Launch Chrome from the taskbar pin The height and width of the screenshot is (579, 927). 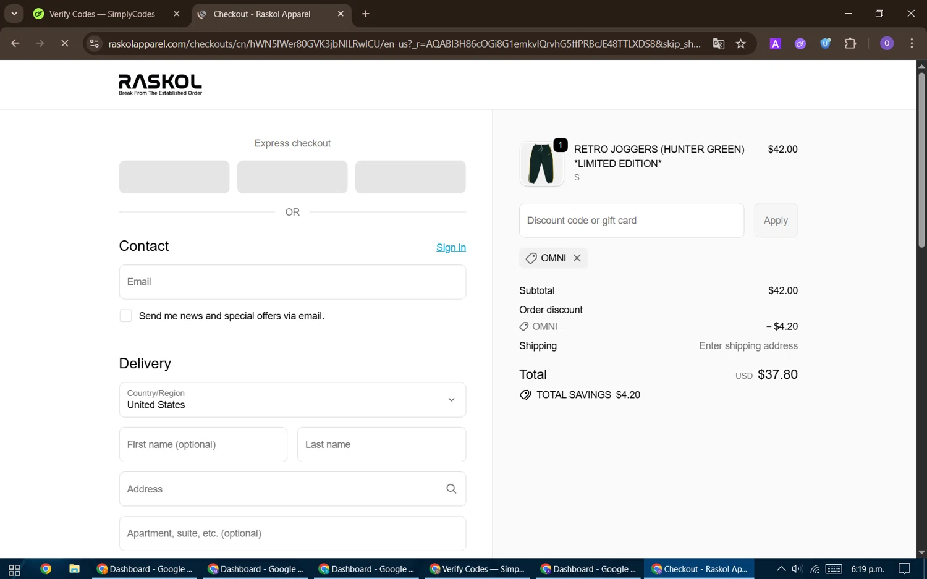[x=46, y=569]
